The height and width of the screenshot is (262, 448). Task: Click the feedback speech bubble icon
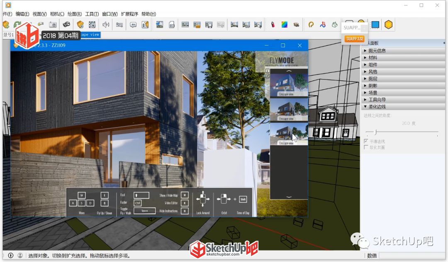point(133,25)
